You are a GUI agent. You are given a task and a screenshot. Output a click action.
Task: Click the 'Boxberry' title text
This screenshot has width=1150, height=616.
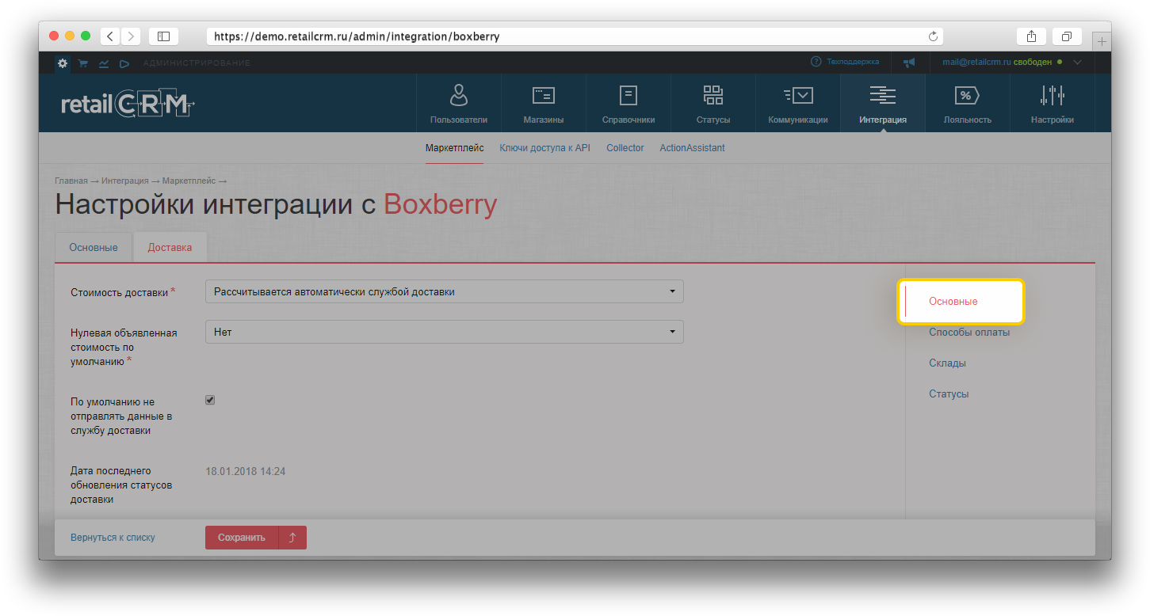click(x=440, y=205)
